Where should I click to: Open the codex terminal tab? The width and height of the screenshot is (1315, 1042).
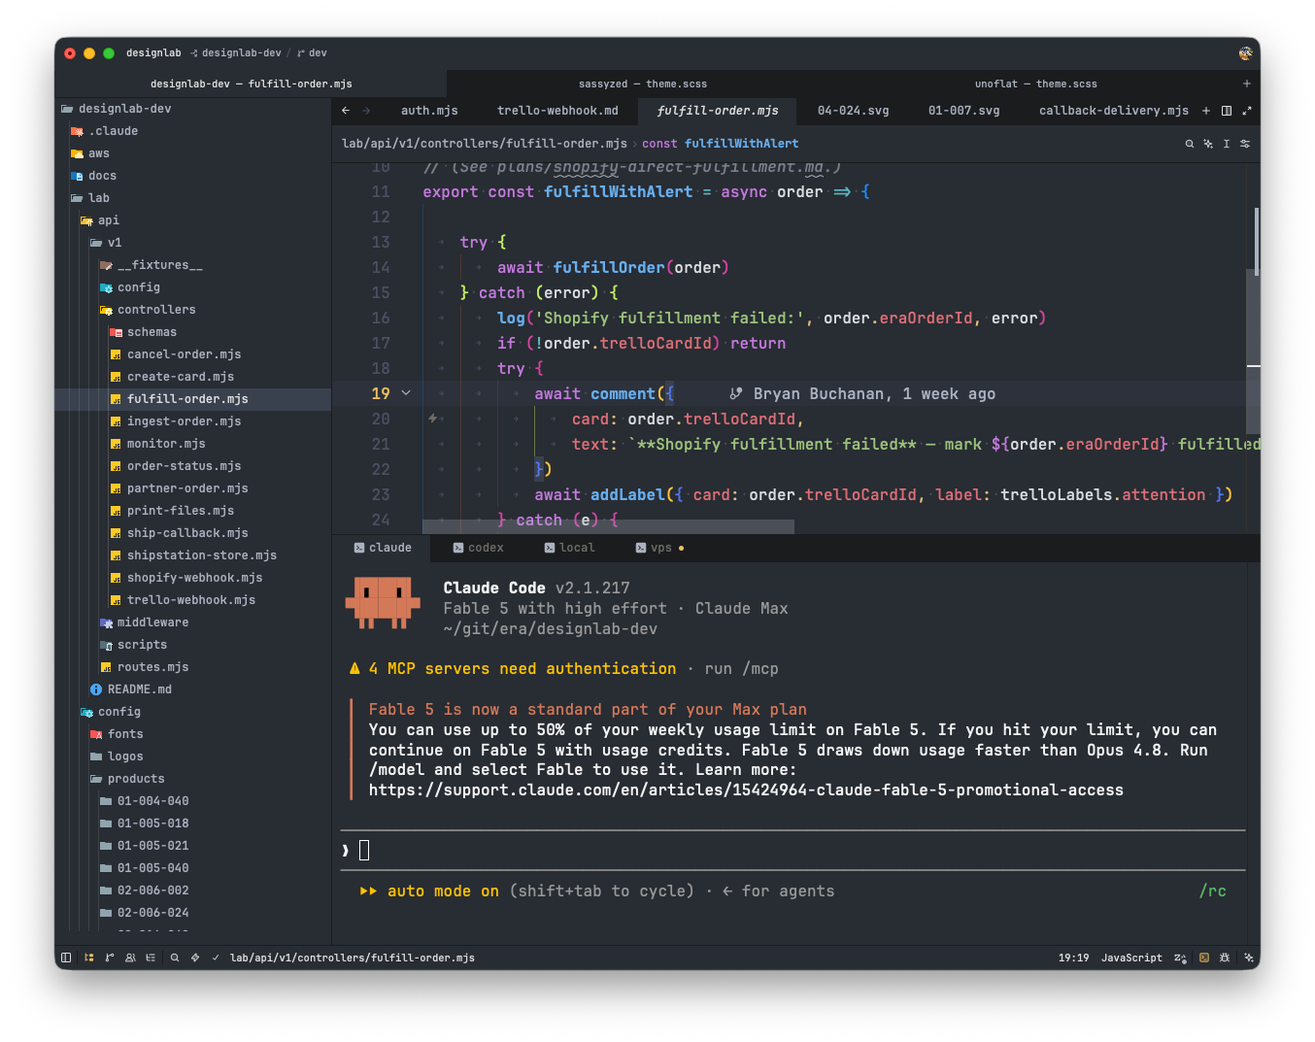pyautogui.click(x=478, y=548)
